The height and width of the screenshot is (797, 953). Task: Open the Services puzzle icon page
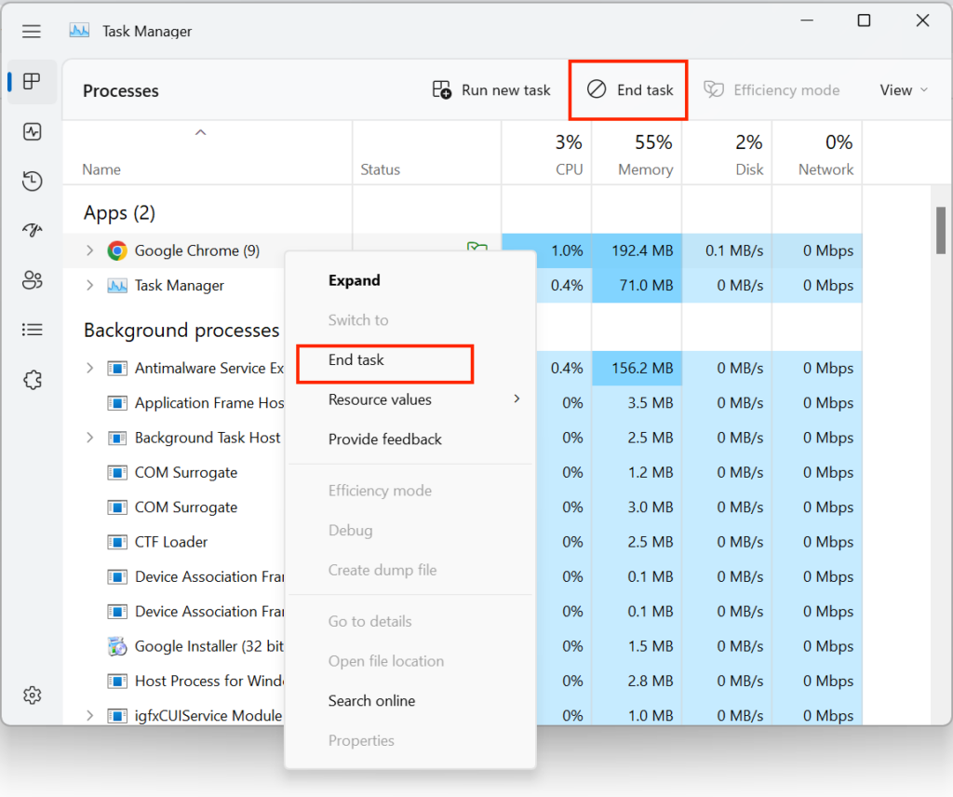click(x=33, y=379)
